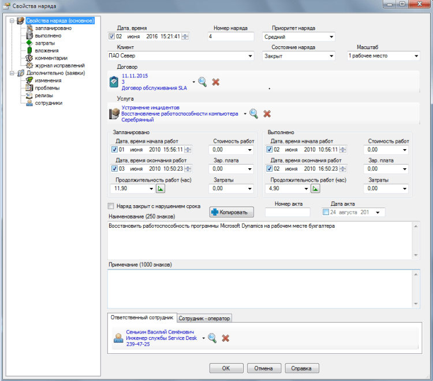Screen dimensions: 433x381
Task: Toggle the completed work end date checkbox
Action: click(269, 169)
